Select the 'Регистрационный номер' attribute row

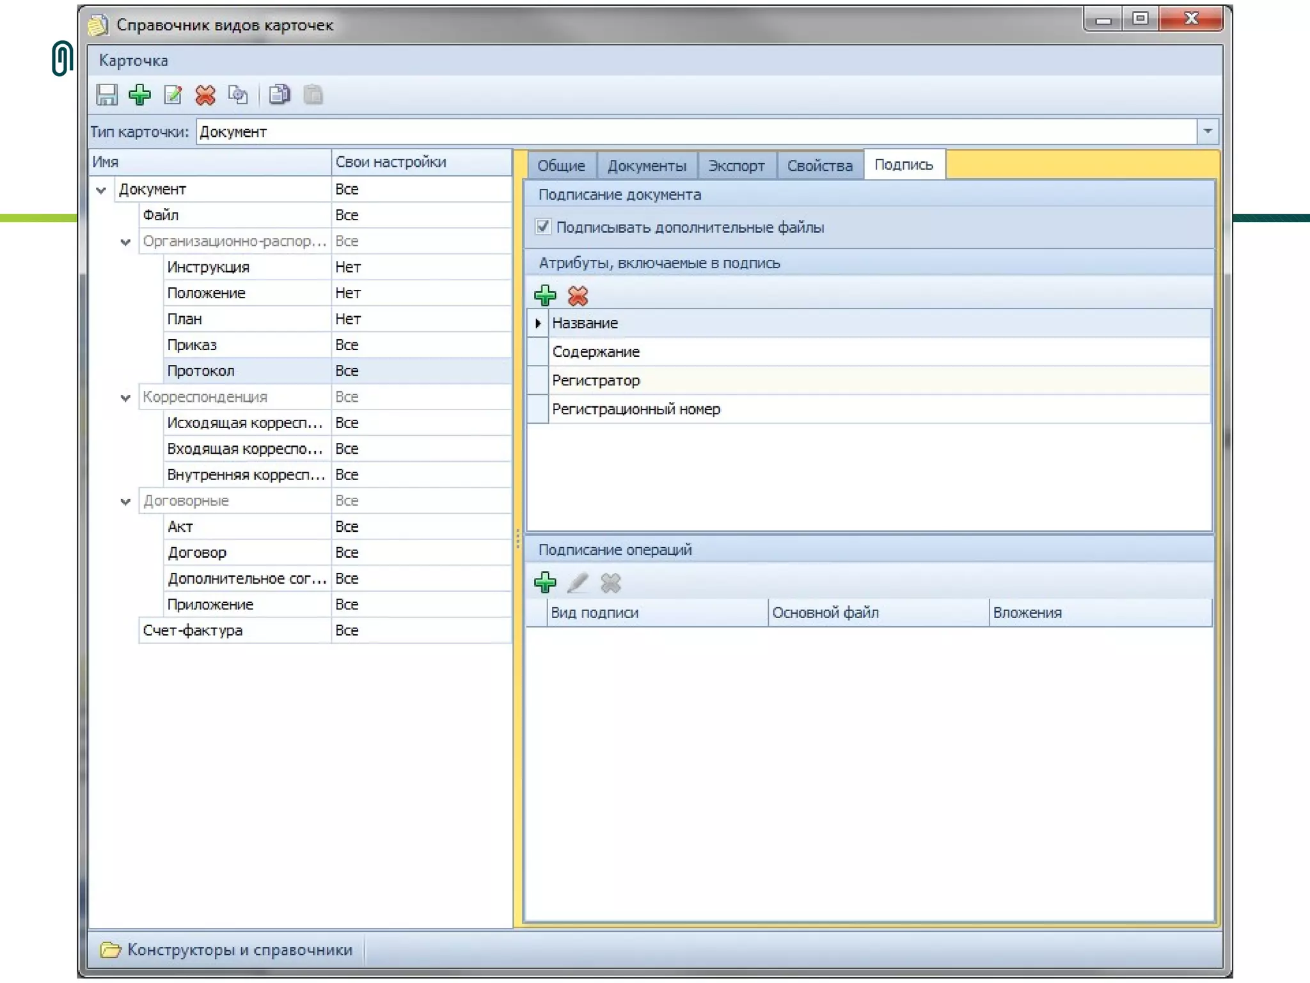[x=636, y=409]
